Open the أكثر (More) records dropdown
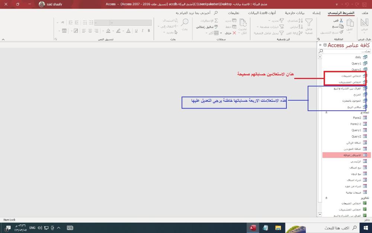The height and width of the screenshot is (233, 372). 212,33
